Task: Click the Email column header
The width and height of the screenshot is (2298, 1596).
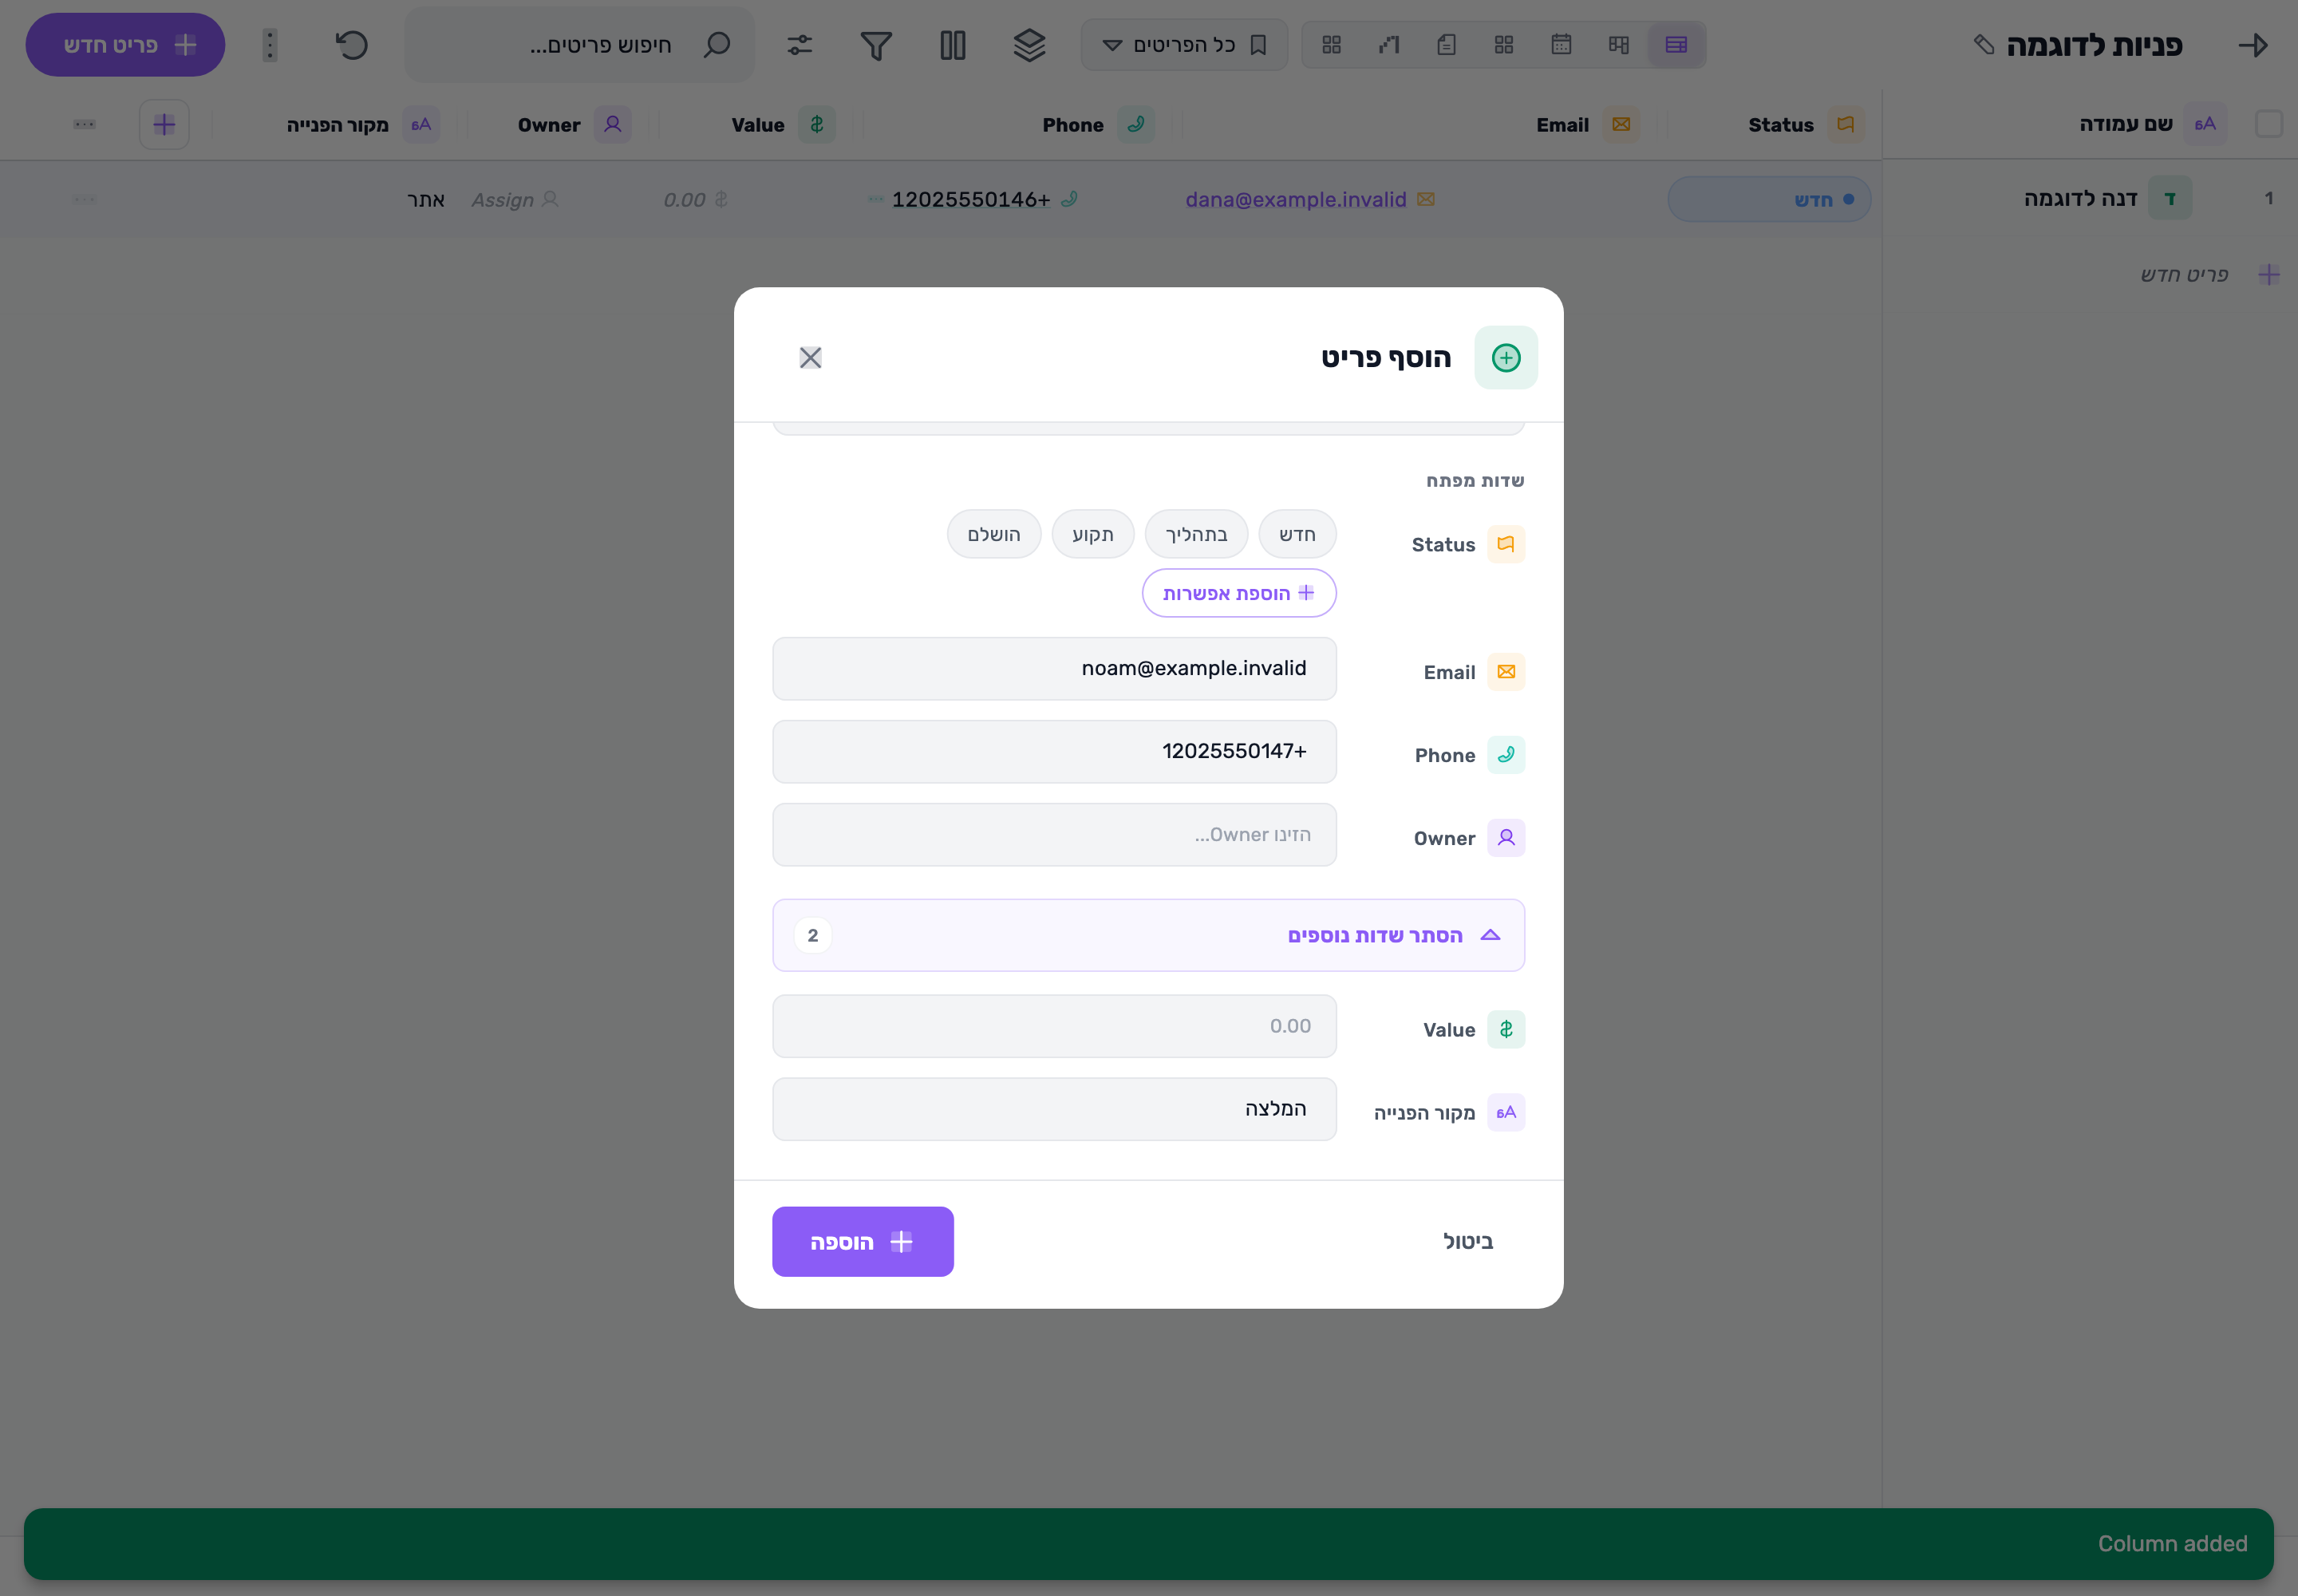Action: tap(1562, 125)
